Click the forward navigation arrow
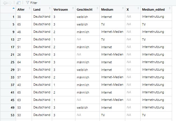Viewport: 176px width, 121px height. (10, 3)
